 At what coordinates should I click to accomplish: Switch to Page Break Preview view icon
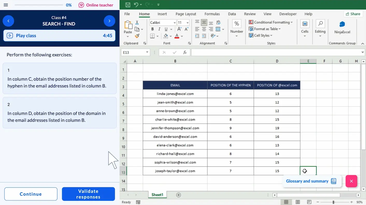[x=309, y=202]
